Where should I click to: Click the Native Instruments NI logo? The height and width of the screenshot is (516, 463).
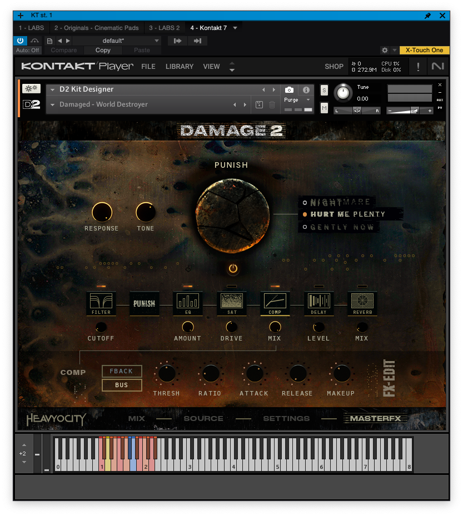(437, 67)
